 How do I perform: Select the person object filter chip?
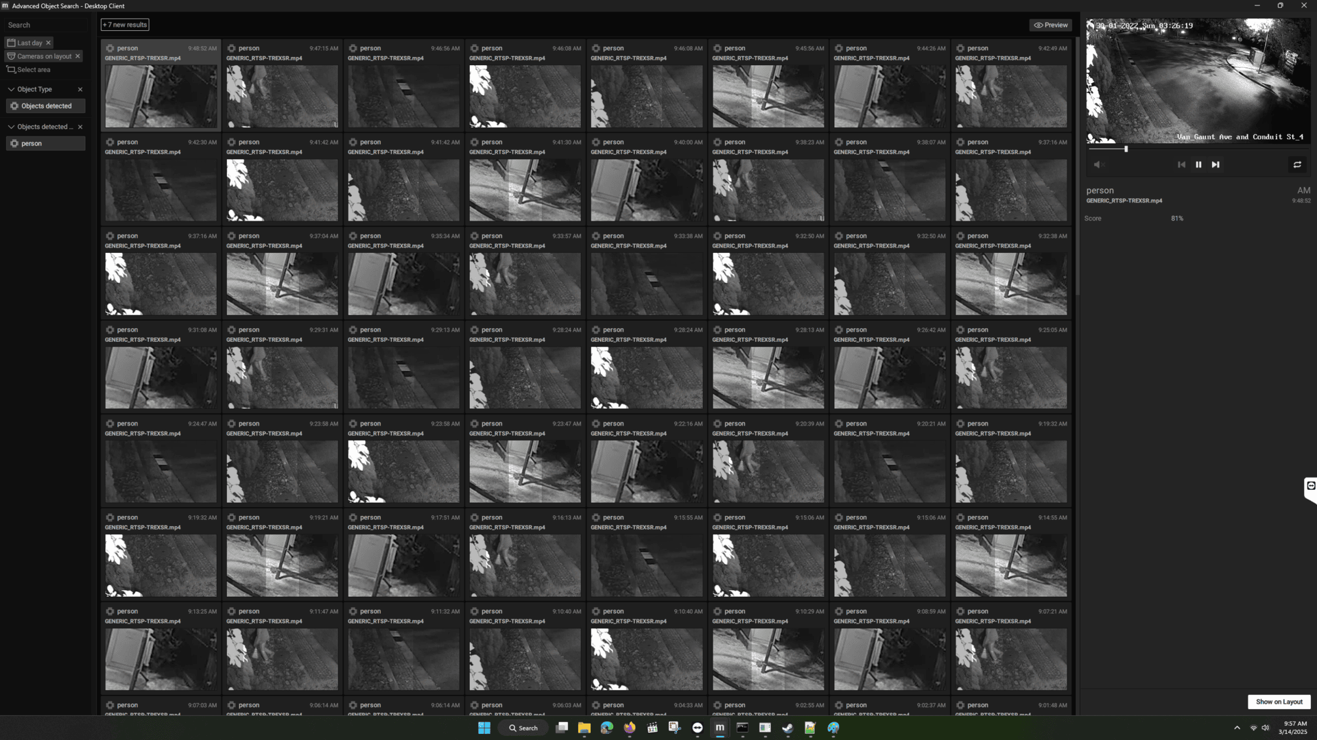click(46, 143)
